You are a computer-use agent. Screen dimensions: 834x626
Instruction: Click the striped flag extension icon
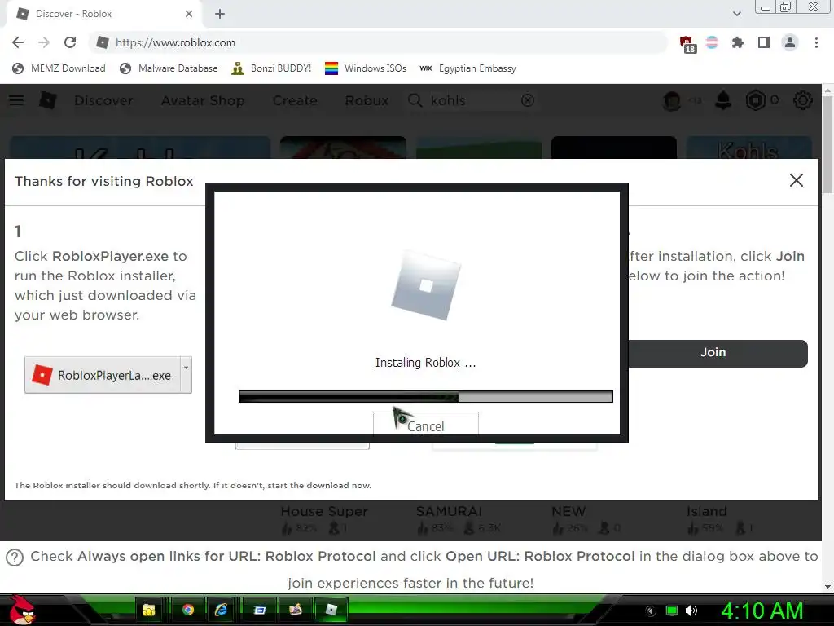tap(712, 42)
